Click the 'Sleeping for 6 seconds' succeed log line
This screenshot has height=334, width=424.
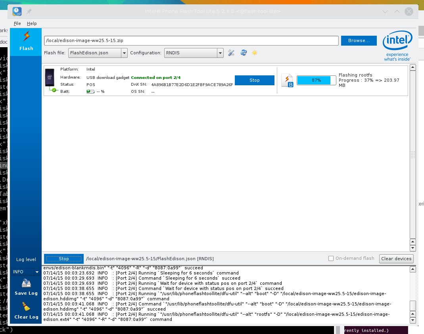click(142, 278)
